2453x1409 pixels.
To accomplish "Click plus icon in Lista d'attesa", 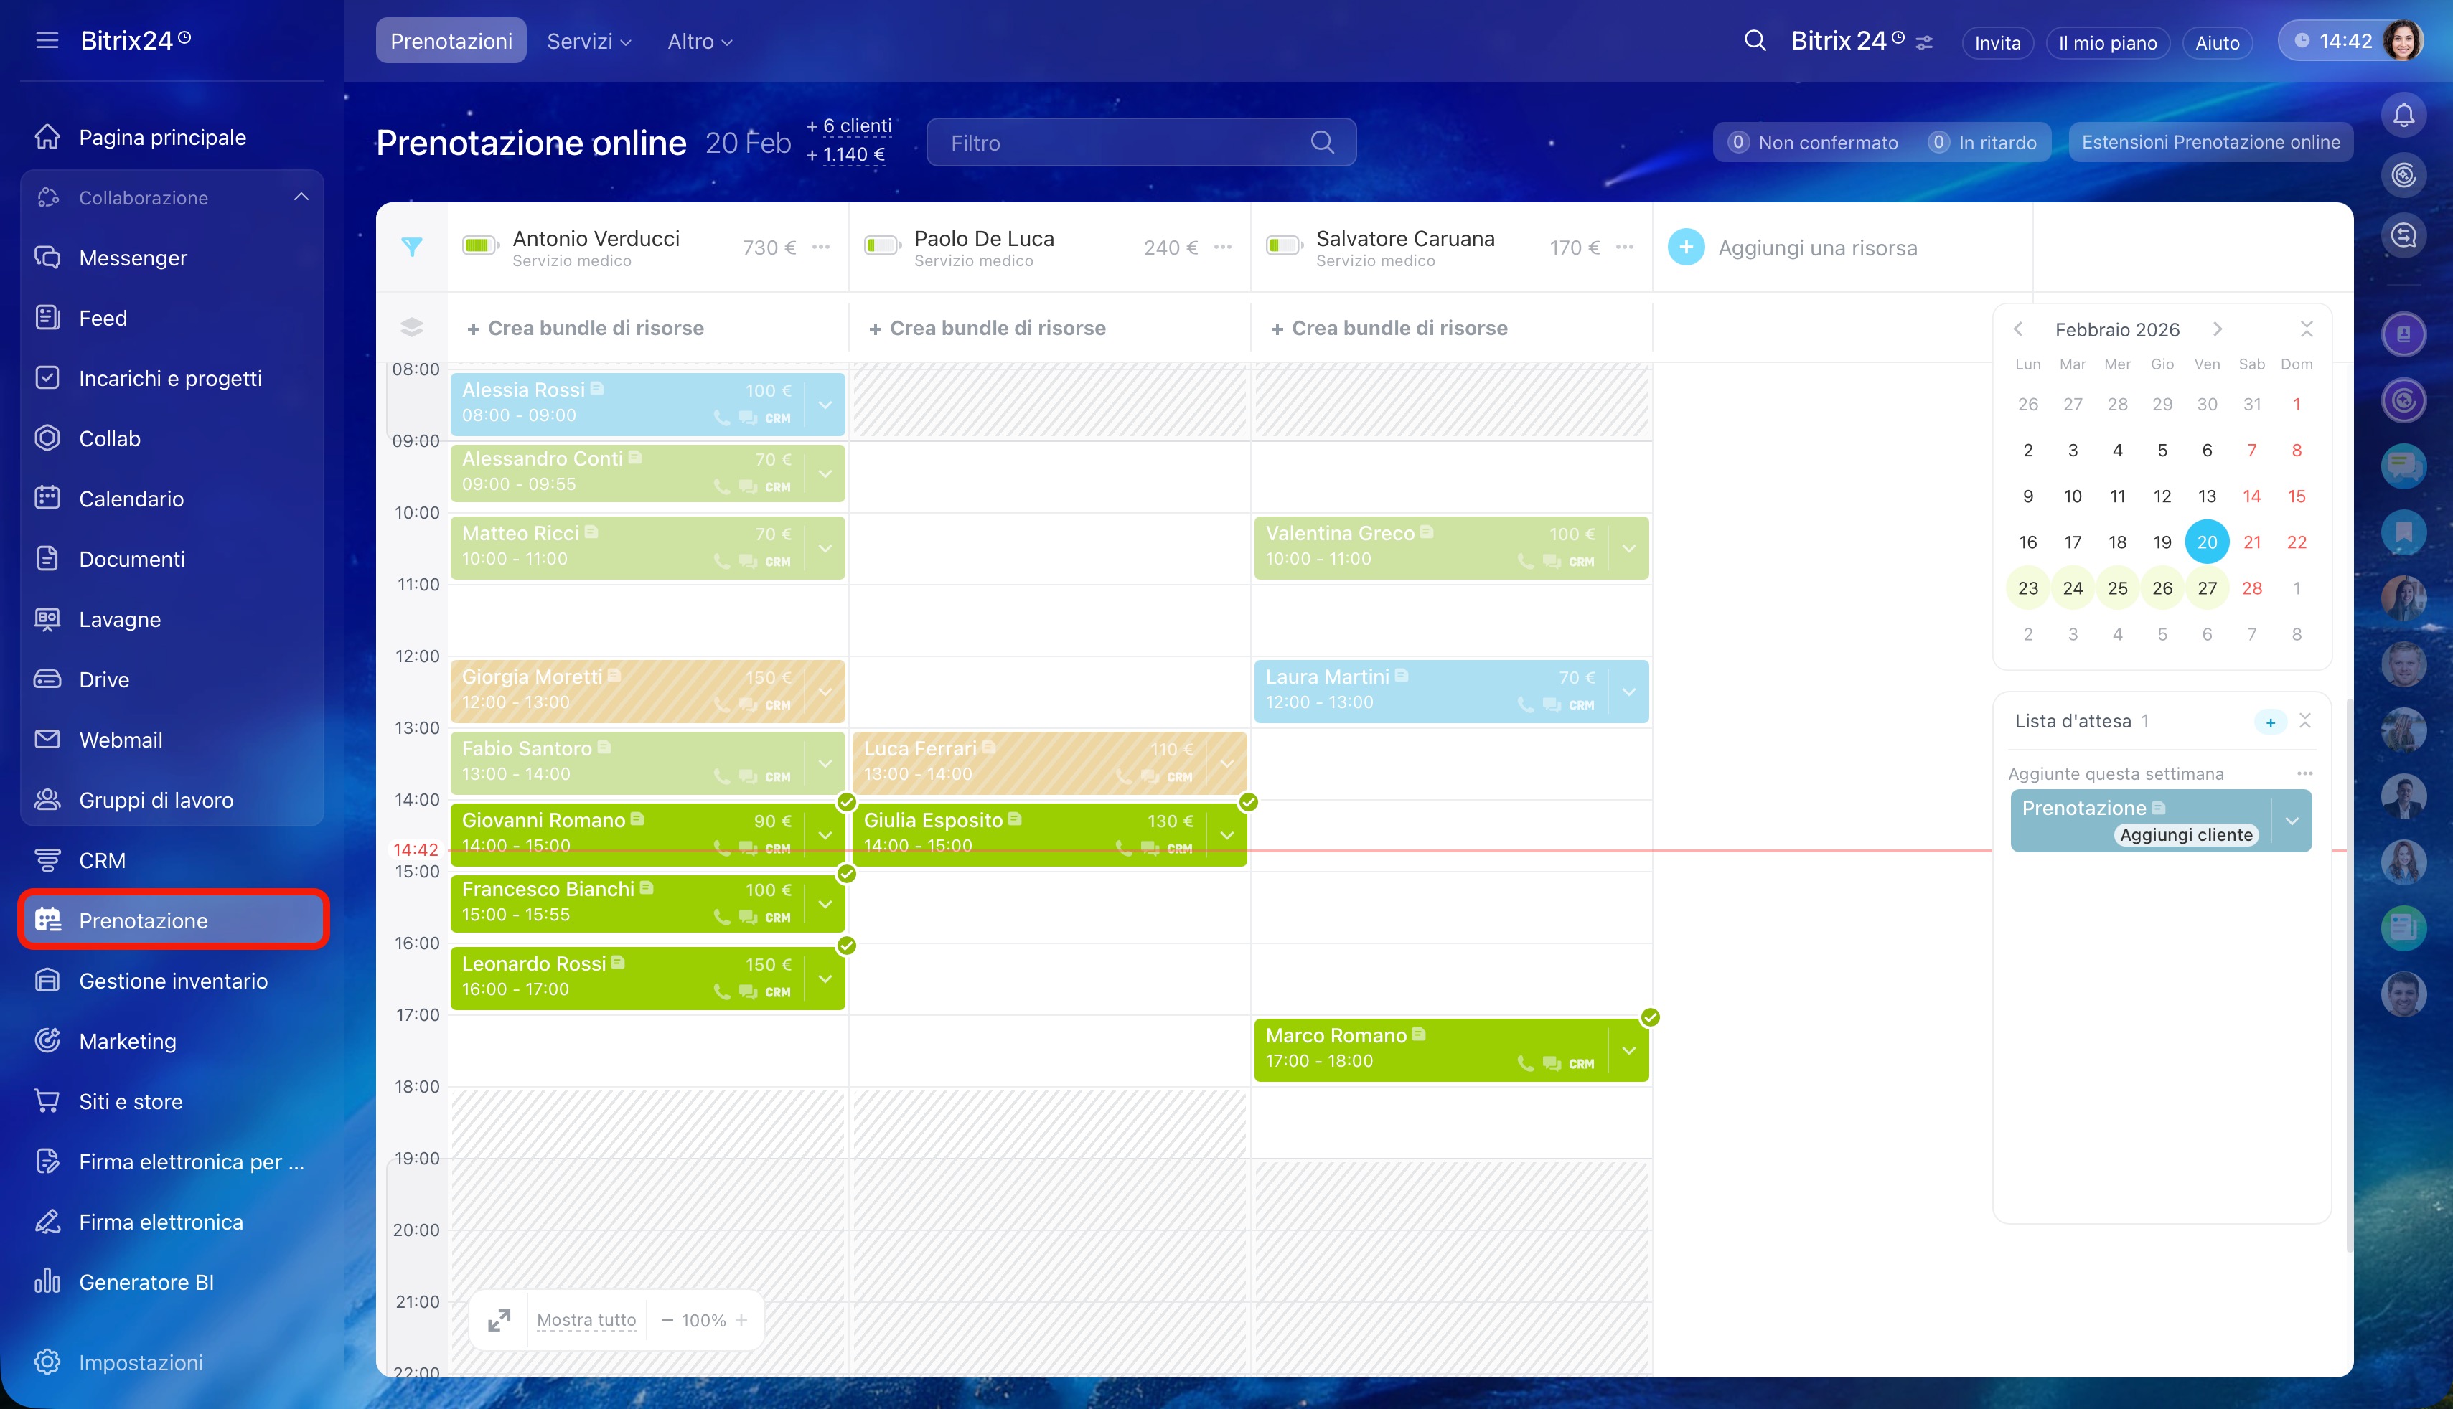I will click(x=2270, y=722).
